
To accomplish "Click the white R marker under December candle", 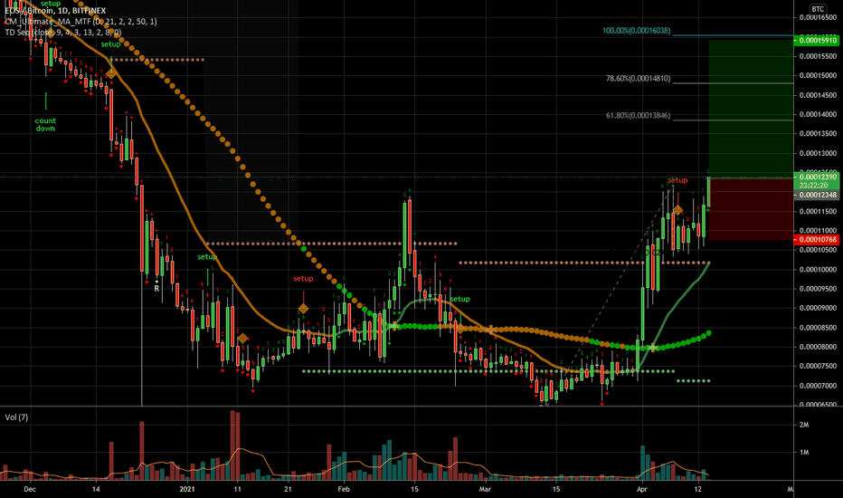I will [156, 289].
